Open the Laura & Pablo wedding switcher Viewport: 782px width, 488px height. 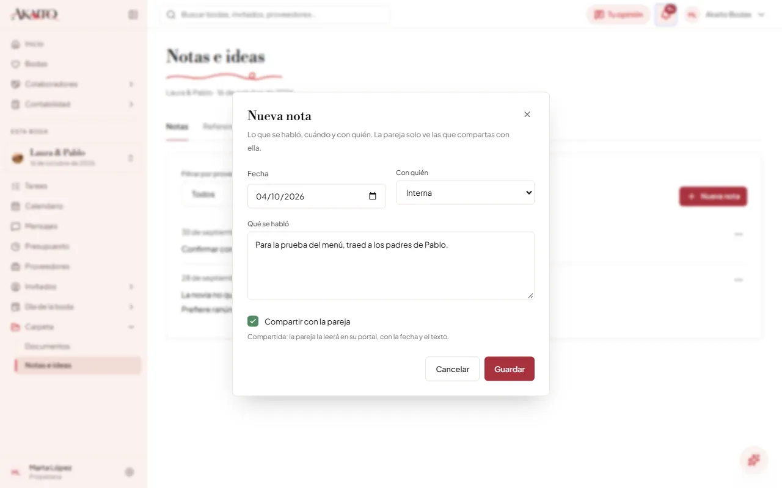[73, 157]
